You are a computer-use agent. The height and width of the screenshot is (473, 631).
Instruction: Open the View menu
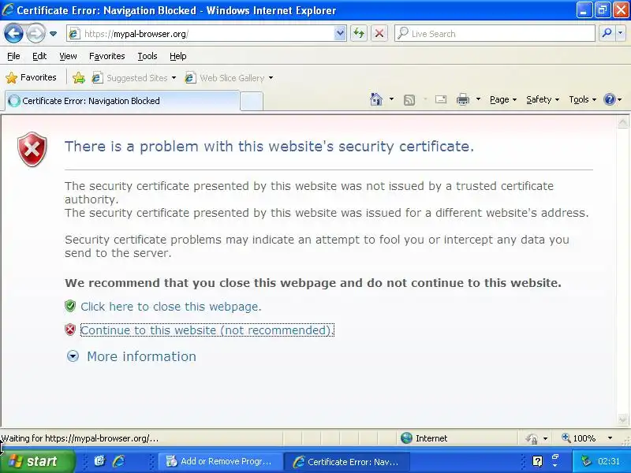68,56
